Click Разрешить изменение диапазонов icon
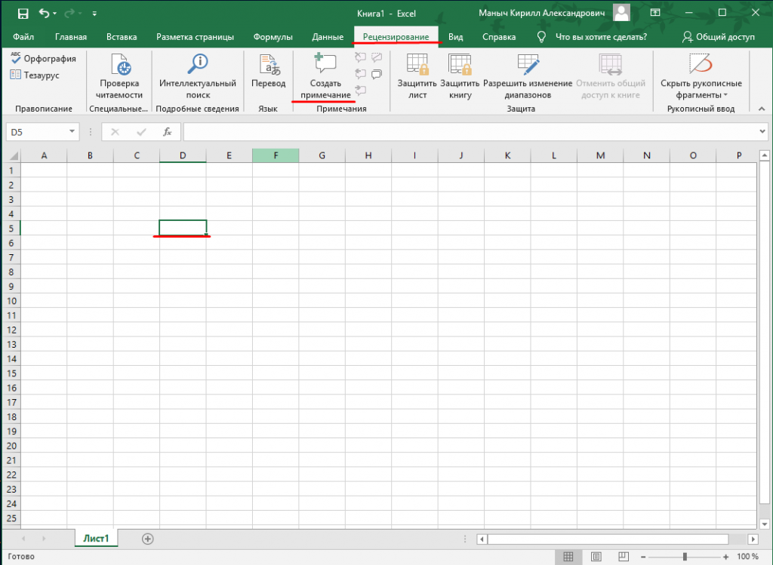Image resolution: width=773 pixels, height=565 pixels. coord(528,65)
